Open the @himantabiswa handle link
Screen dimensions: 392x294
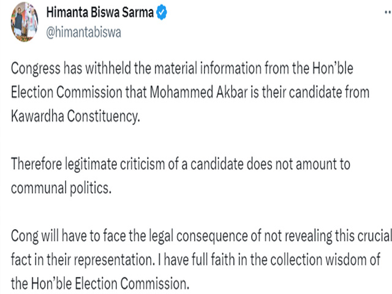tap(83, 32)
